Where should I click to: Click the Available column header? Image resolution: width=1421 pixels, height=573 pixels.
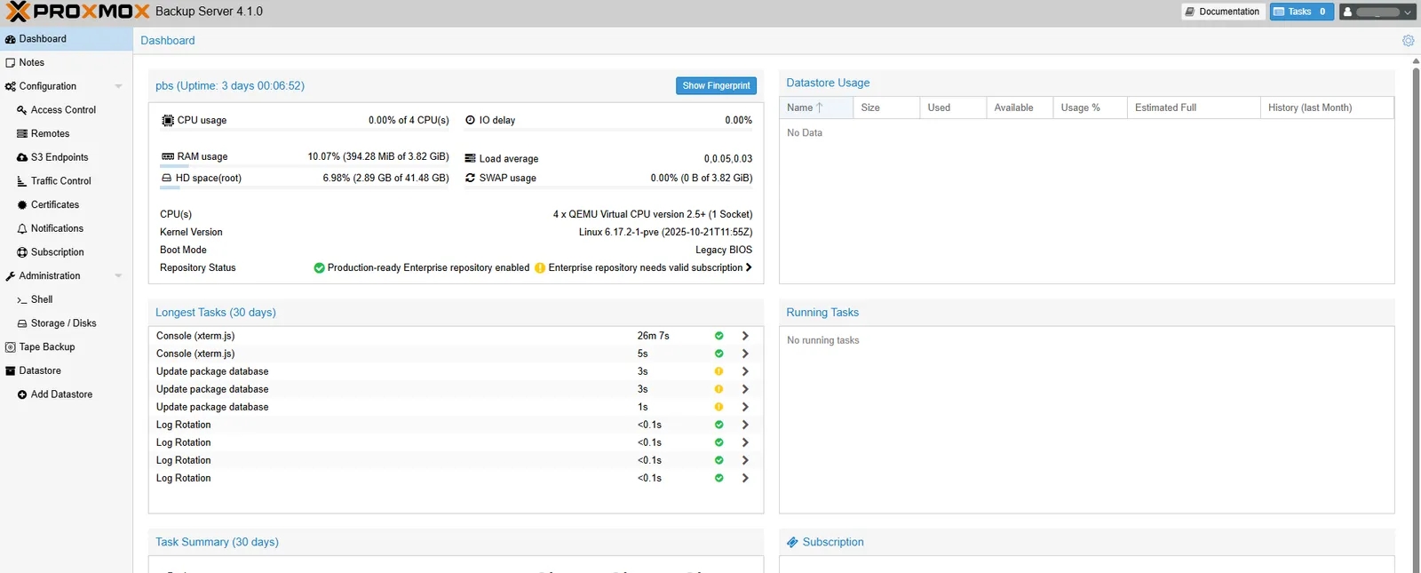pos(1020,107)
